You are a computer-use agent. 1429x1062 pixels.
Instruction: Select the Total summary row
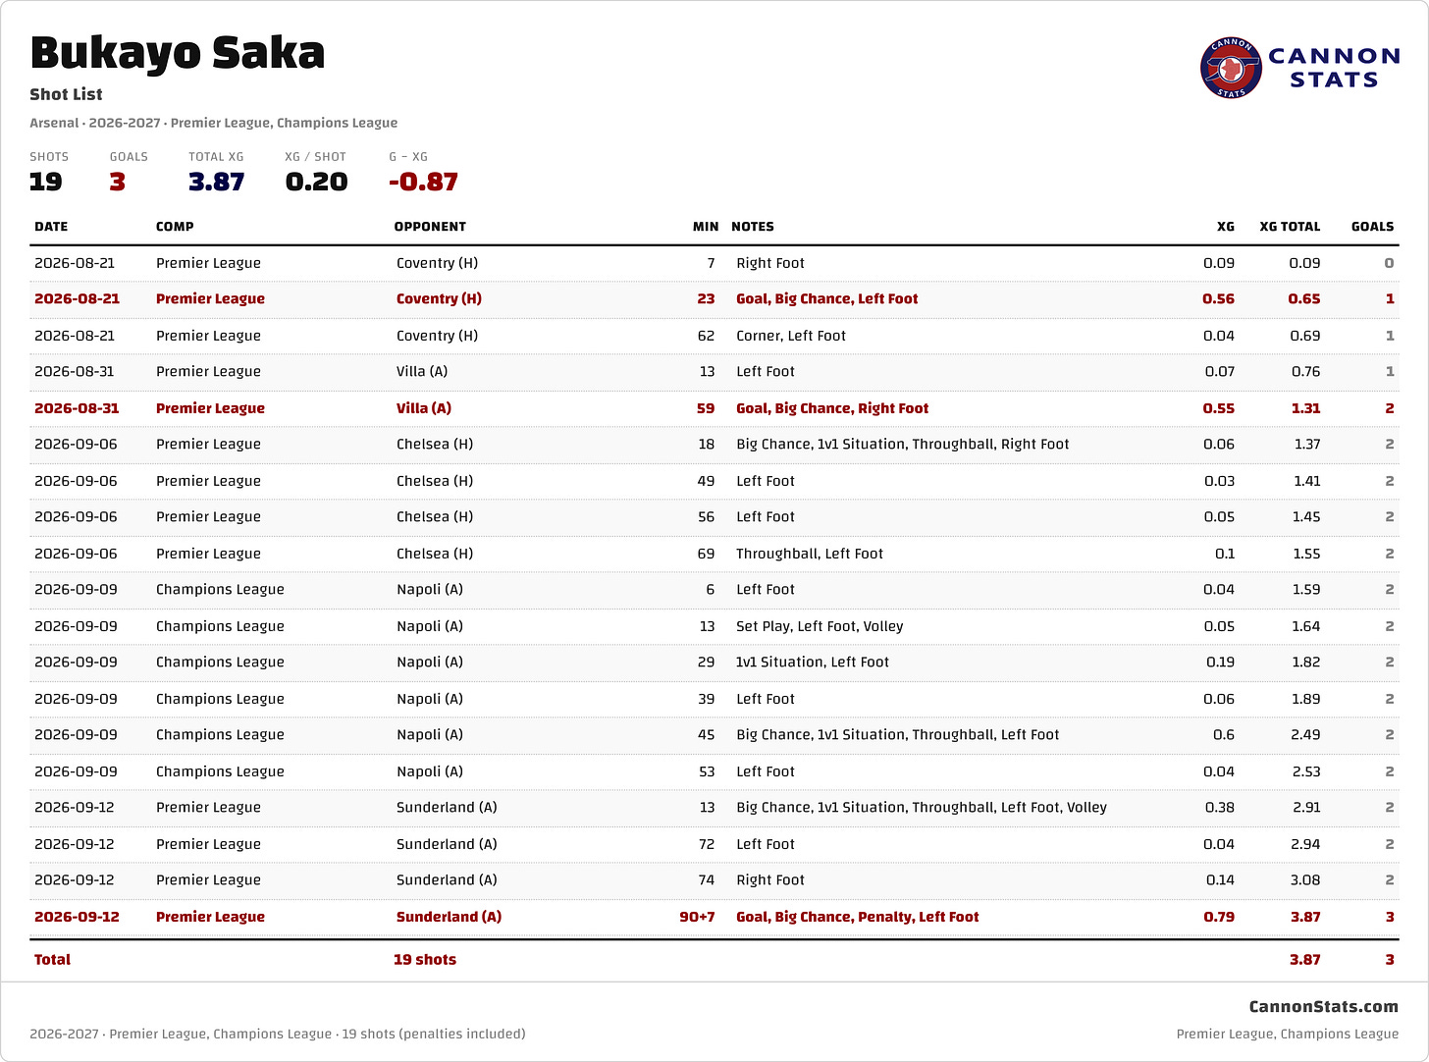(x=714, y=960)
